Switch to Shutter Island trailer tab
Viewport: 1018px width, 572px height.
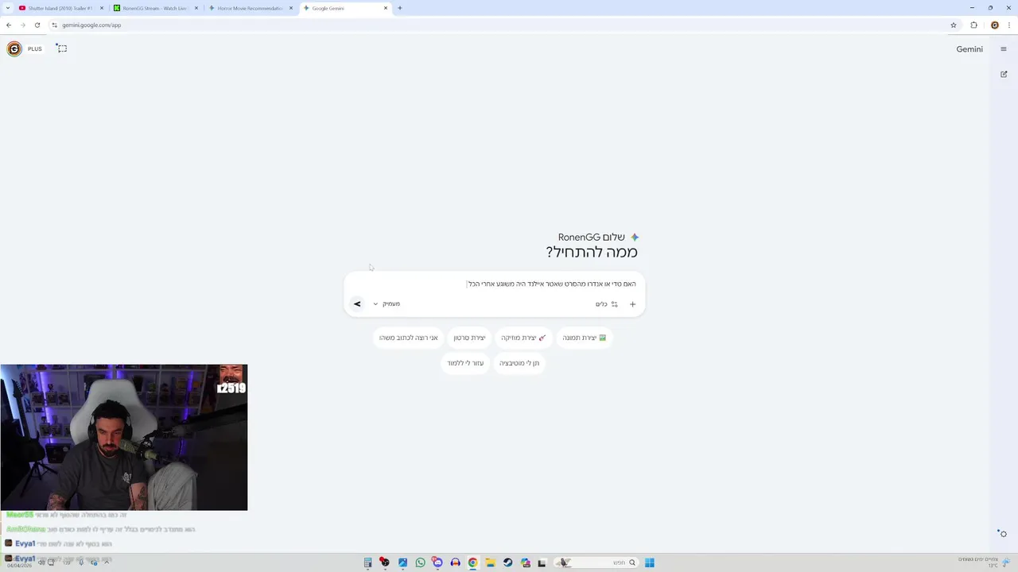click(60, 8)
